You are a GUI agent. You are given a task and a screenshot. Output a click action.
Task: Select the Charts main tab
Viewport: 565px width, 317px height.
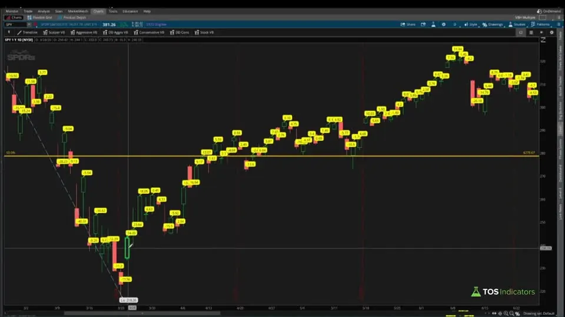pyautogui.click(x=98, y=11)
